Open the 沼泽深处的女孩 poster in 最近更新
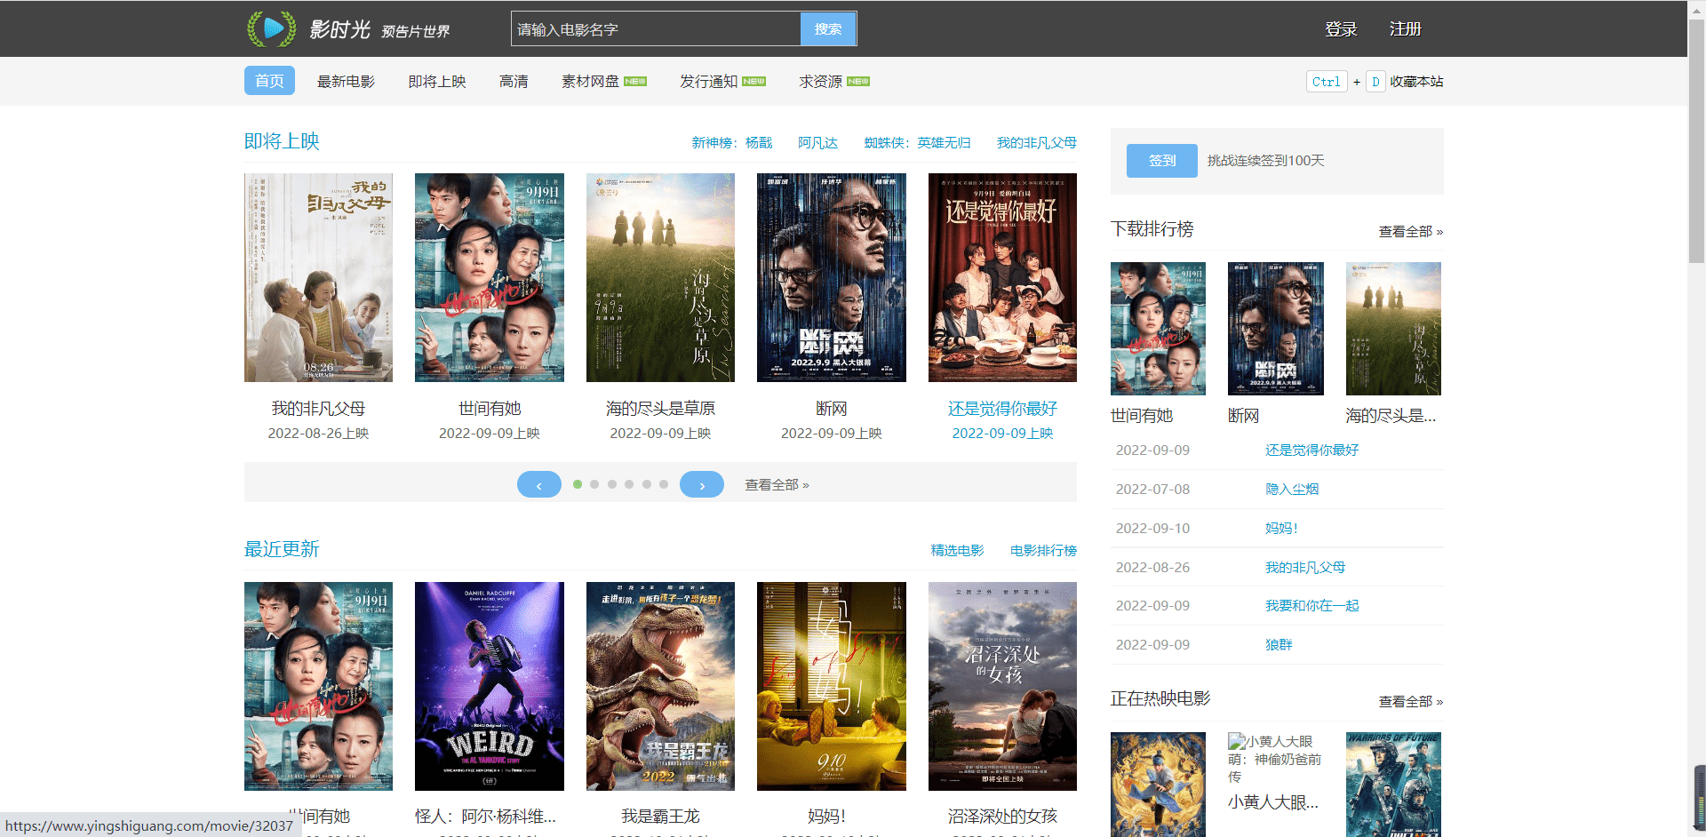This screenshot has height=837, width=1706. click(x=1002, y=686)
